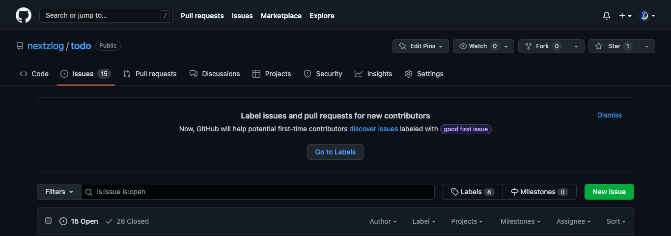
Task: Click the pin icon on Edit Pins
Action: point(403,46)
